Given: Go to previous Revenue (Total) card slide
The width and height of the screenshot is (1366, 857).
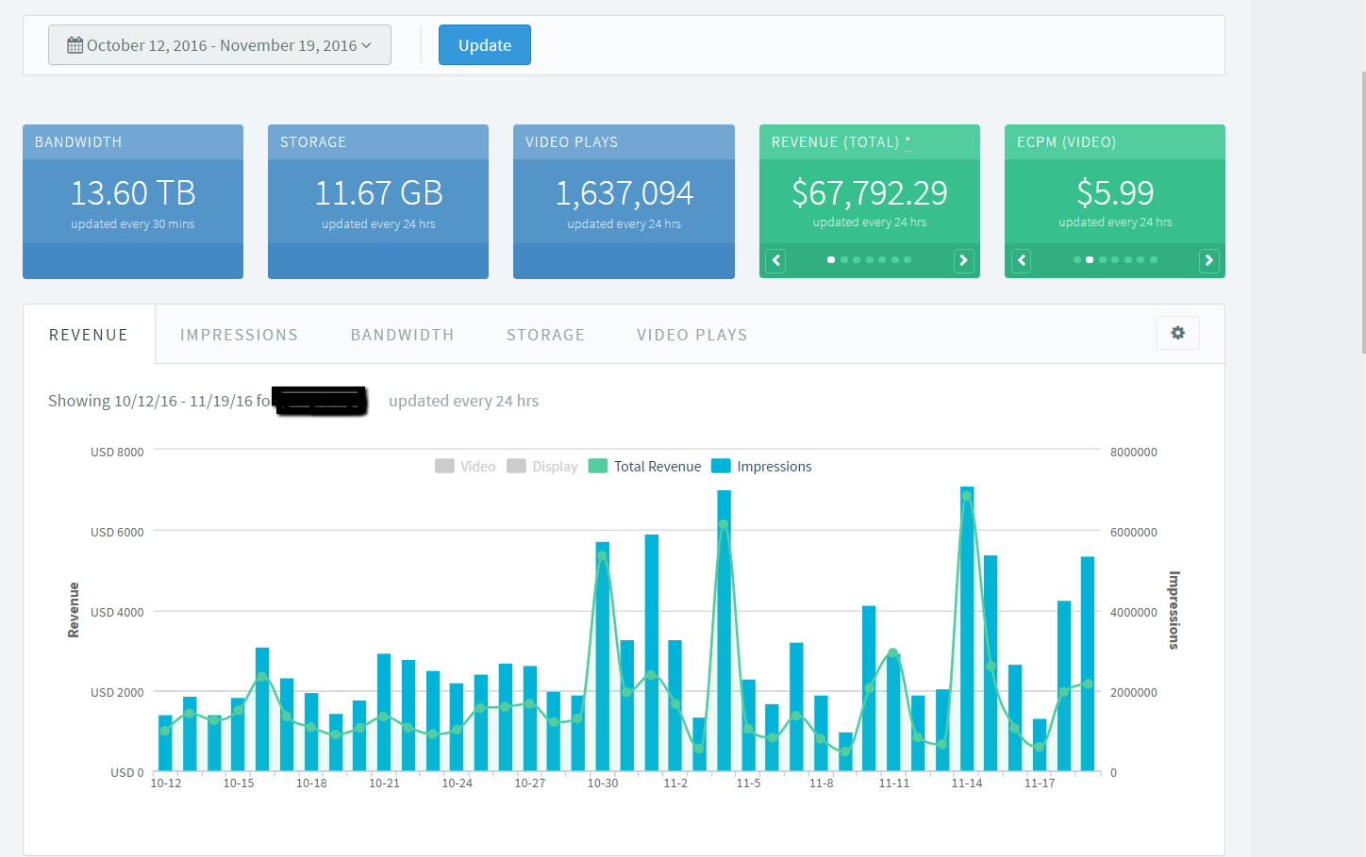Looking at the screenshot, I should 775,261.
